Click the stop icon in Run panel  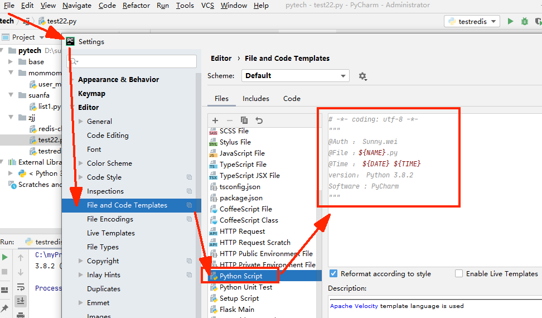(4, 272)
